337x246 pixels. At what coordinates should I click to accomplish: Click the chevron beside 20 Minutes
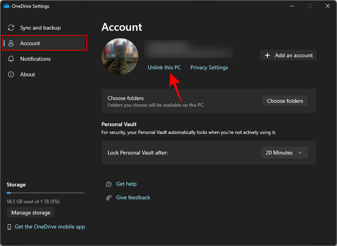[300, 153]
